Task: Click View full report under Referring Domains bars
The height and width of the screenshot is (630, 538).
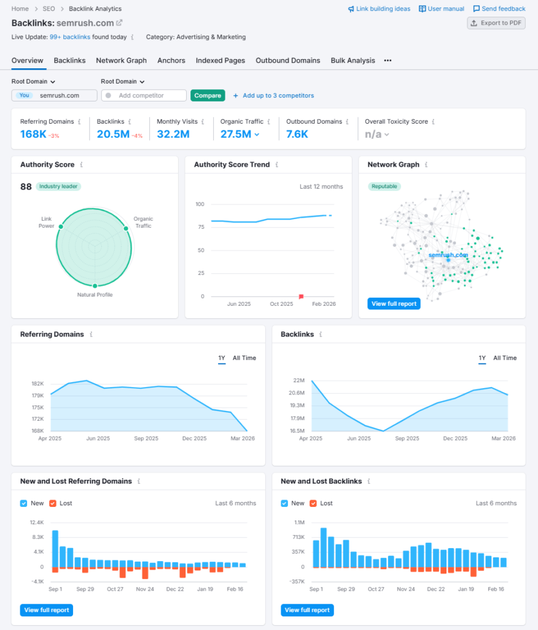Action: (x=47, y=610)
